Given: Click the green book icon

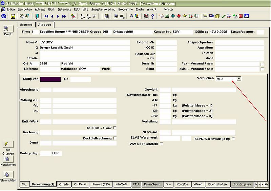Looking at the screenshot, I should (173, 16).
